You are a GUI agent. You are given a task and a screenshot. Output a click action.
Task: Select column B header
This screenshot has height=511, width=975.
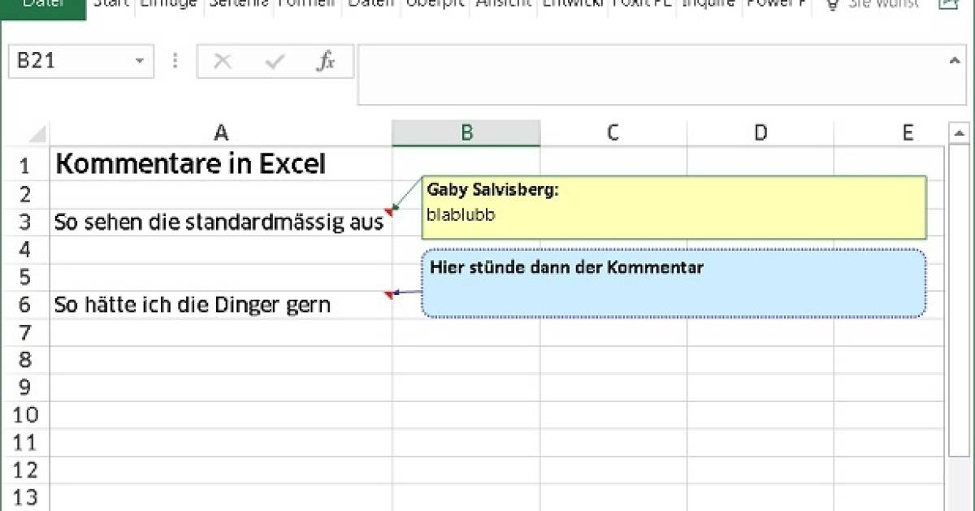(466, 133)
